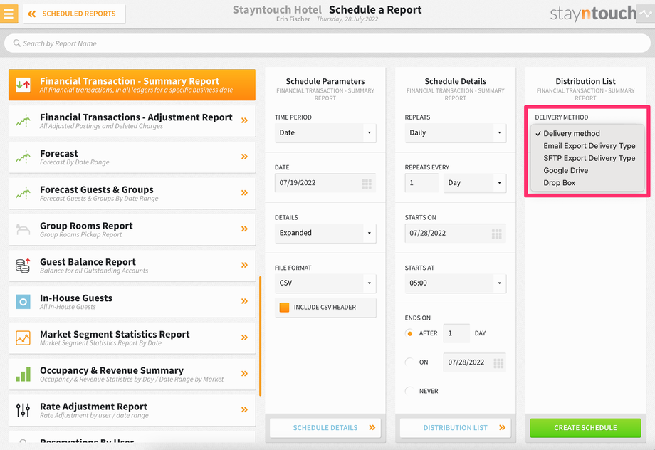Choose Email Export Delivery Type option
The height and width of the screenshot is (450, 655).
[587, 146]
